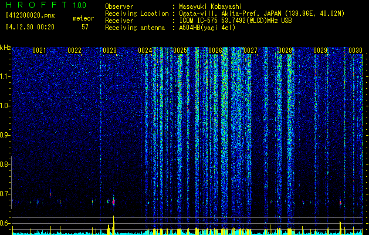Click the Observer label

coord(119,6)
